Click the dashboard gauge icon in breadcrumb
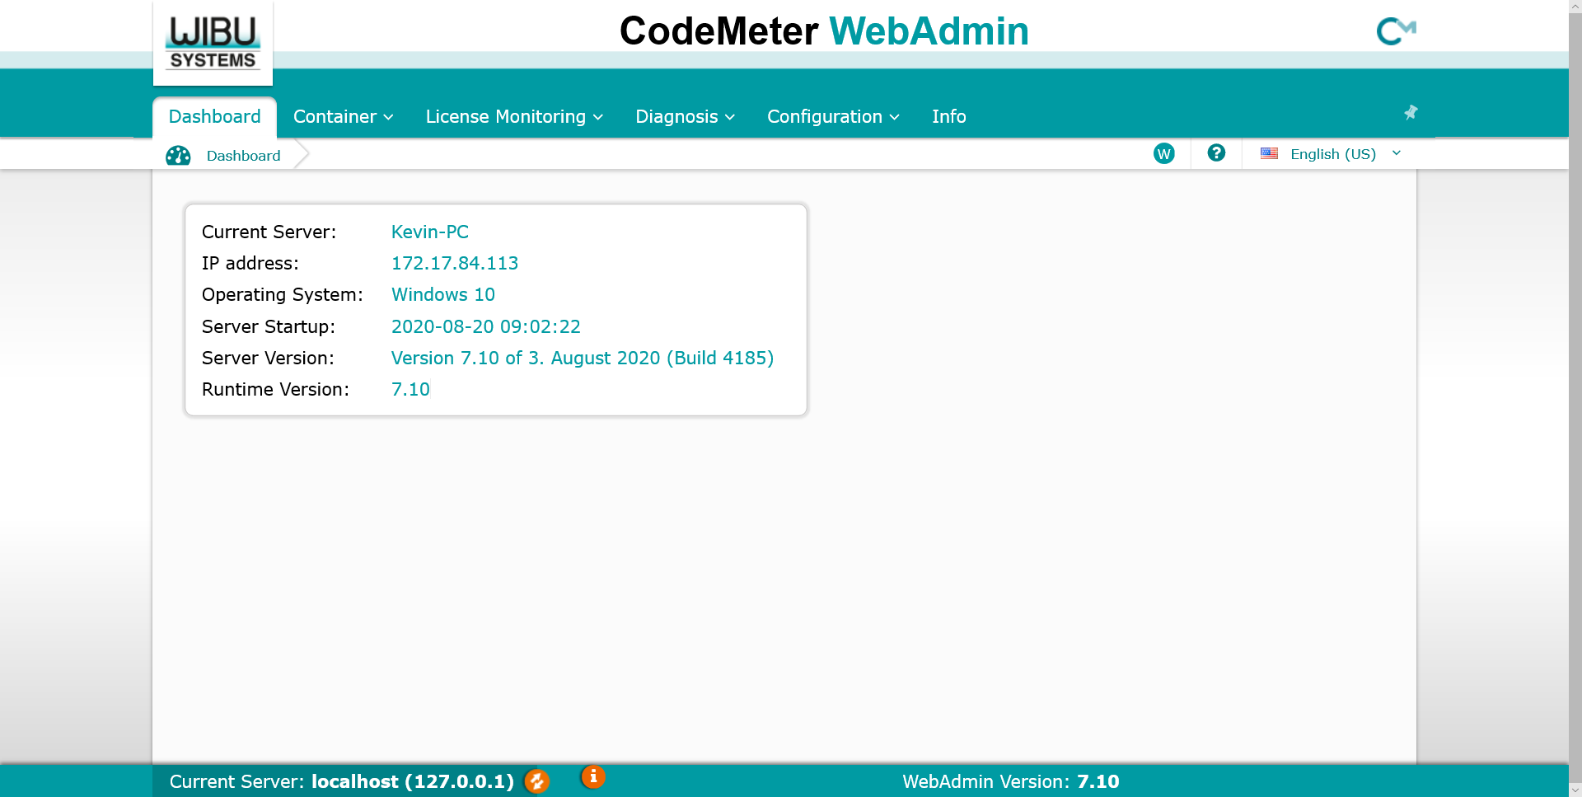Viewport: 1582px width, 797px height. (178, 155)
